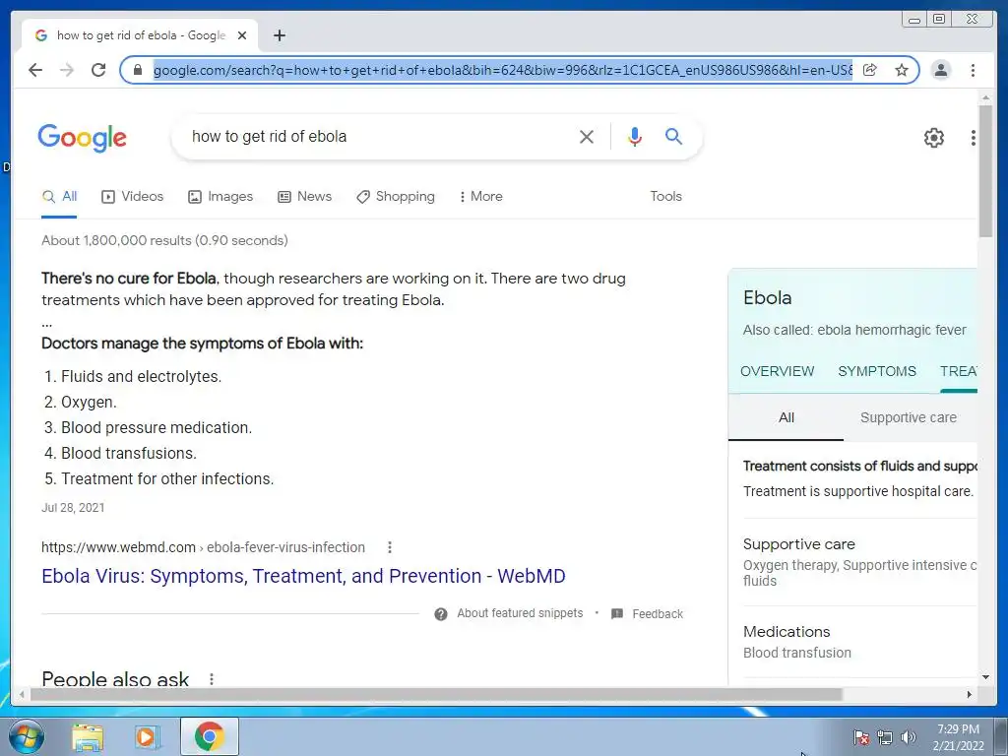Click the Medications section heading

click(787, 632)
